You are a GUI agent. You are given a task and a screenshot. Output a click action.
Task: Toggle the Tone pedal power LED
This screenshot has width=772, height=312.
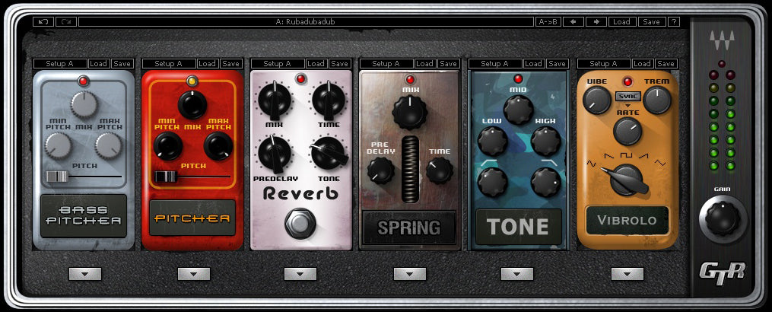518,79
